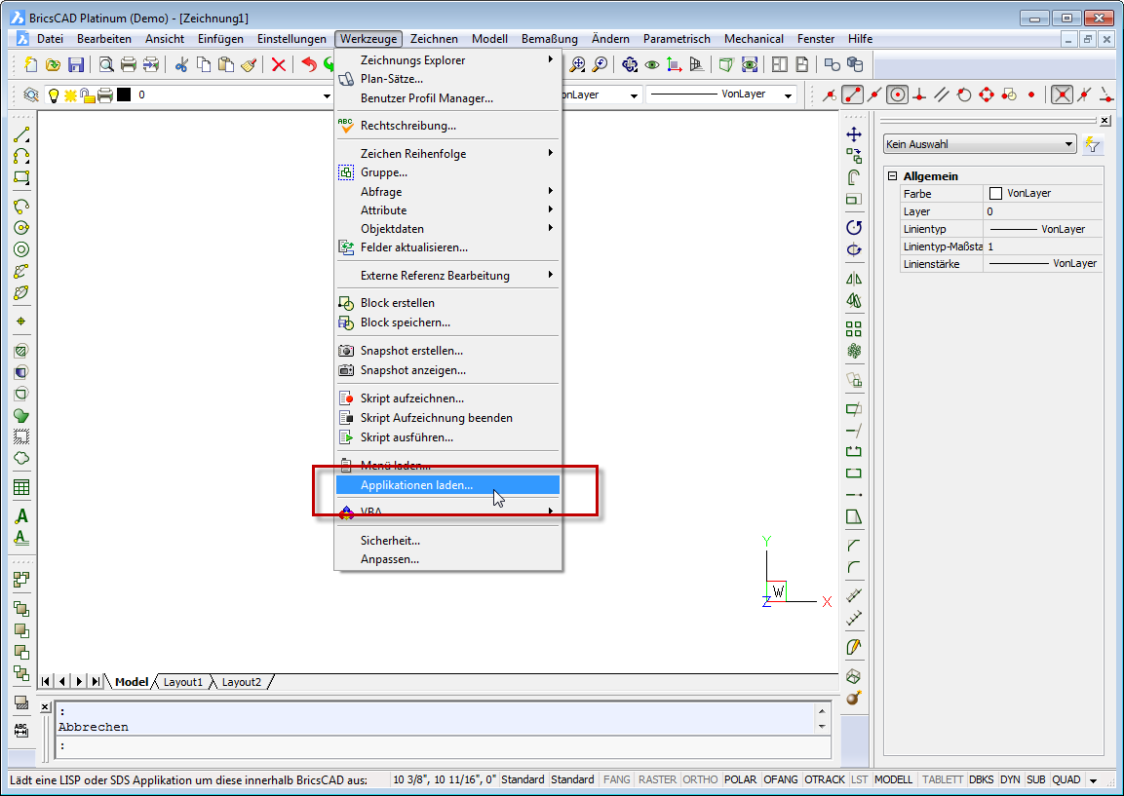
Task: Open the Zeichnen menu
Action: (434, 39)
